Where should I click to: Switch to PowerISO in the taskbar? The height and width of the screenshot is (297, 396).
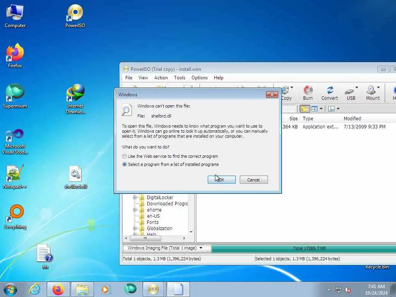pos(153,289)
